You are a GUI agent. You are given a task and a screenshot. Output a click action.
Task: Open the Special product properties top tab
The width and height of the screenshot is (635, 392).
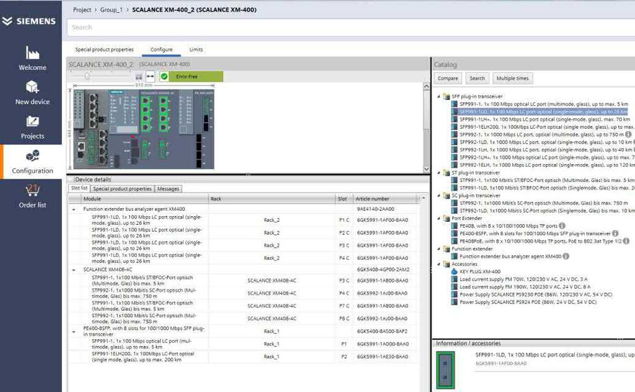[104, 50]
